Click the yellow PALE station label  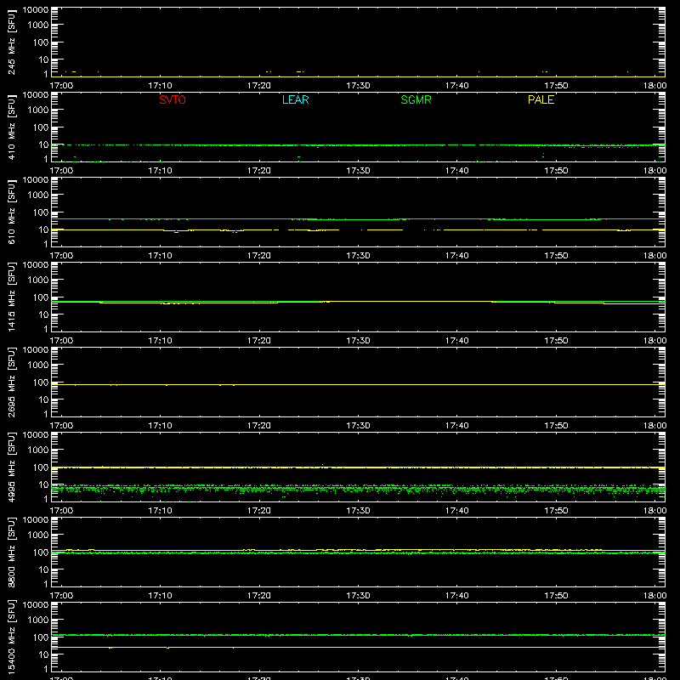click(541, 99)
